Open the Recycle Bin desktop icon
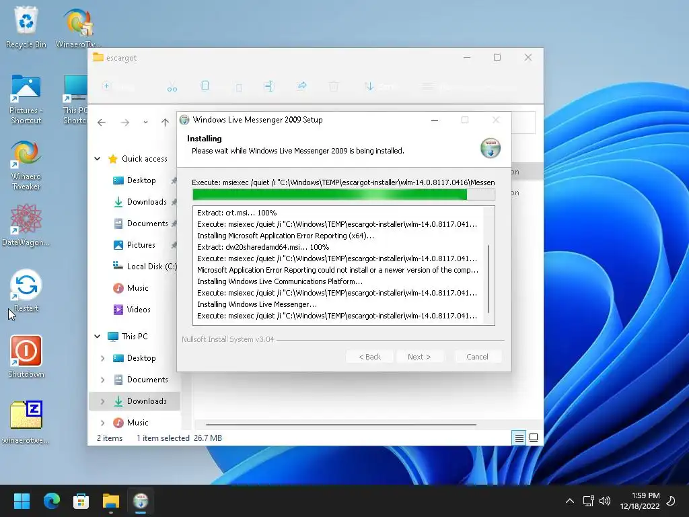This screenshot has width=689, height=517. click(26, 27)
